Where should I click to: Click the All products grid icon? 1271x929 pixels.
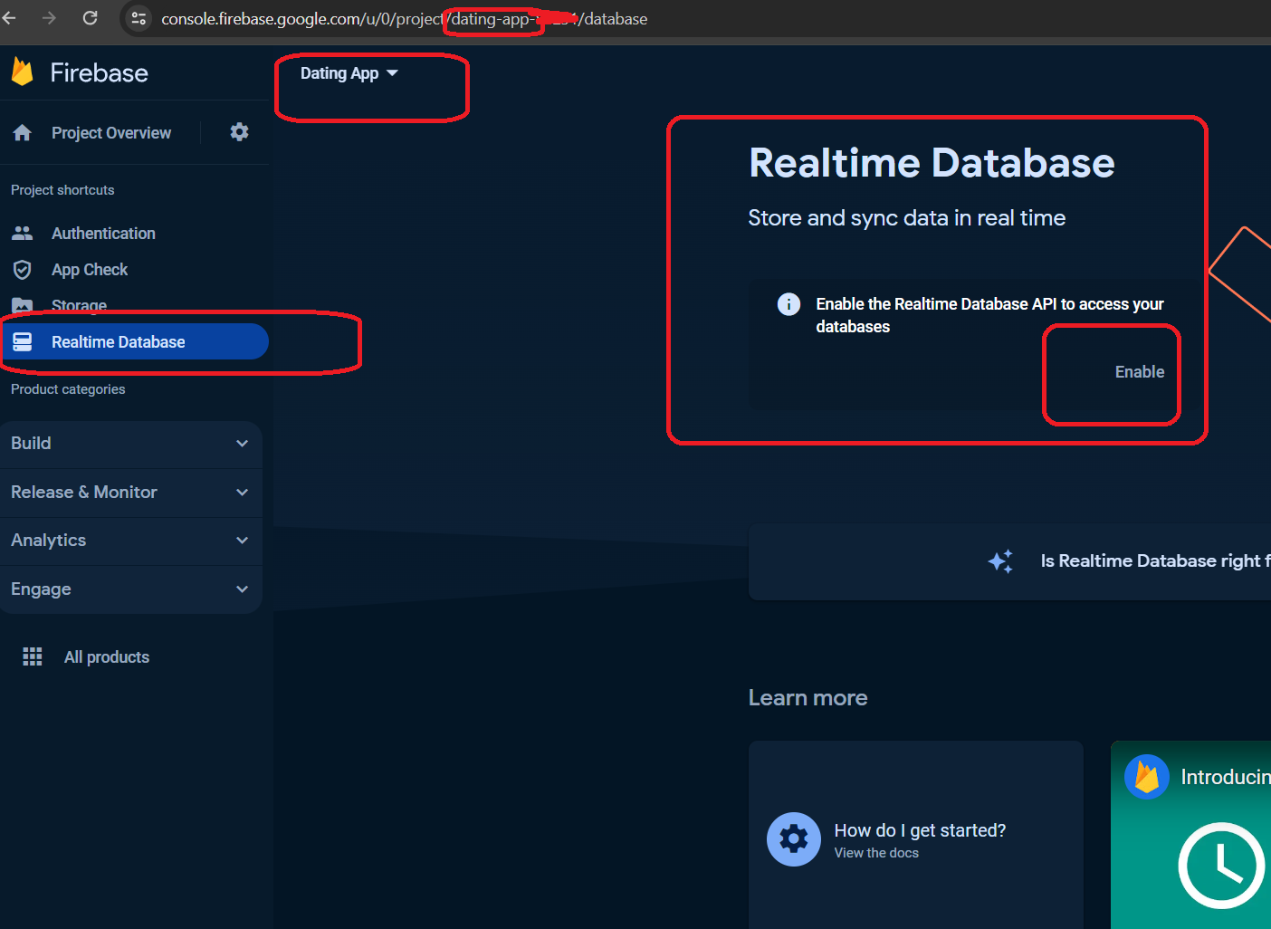[x=33, y=657]
